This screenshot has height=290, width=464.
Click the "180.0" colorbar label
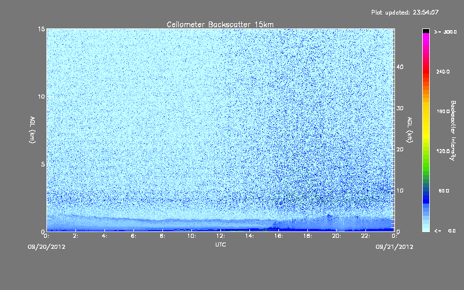click(443, 111)
